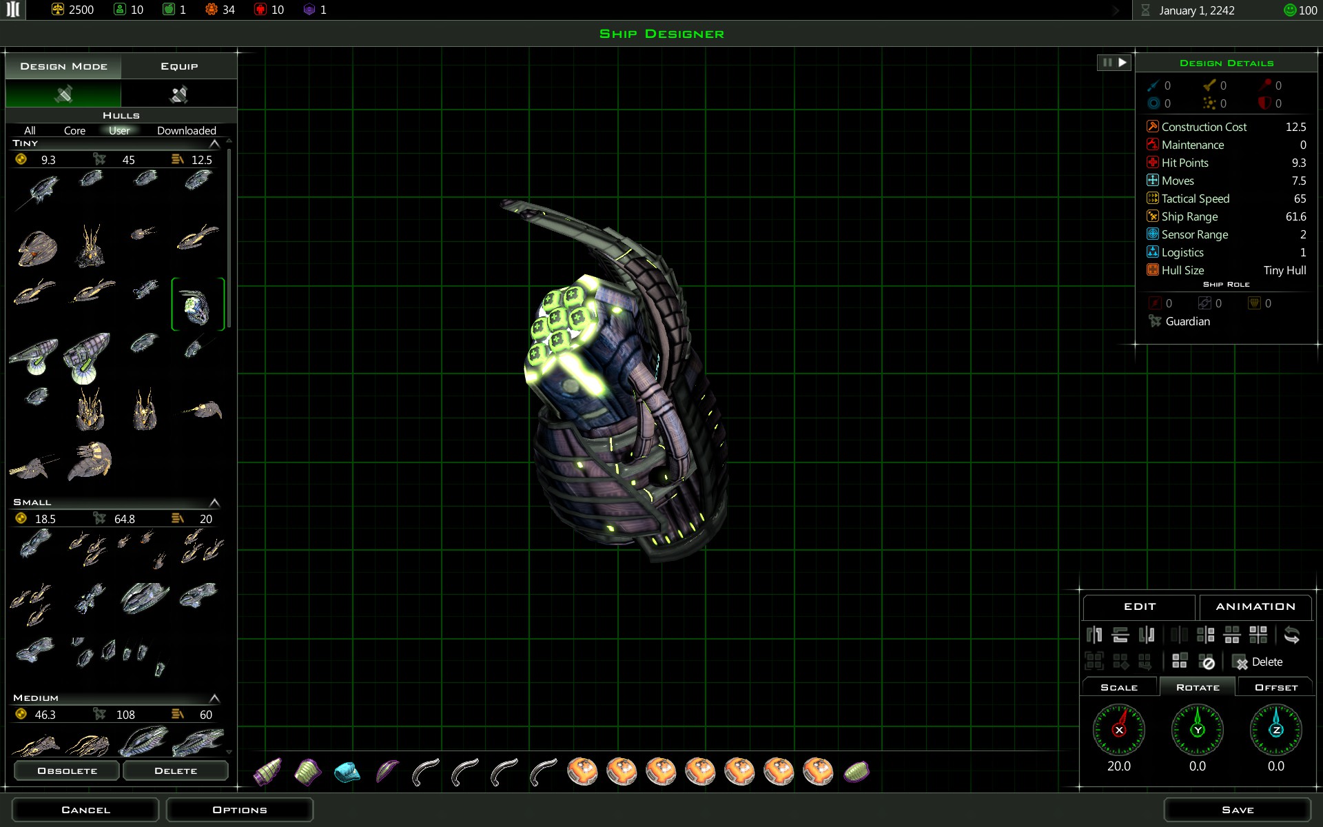Select the cyan crystal part

click(347, 772)
